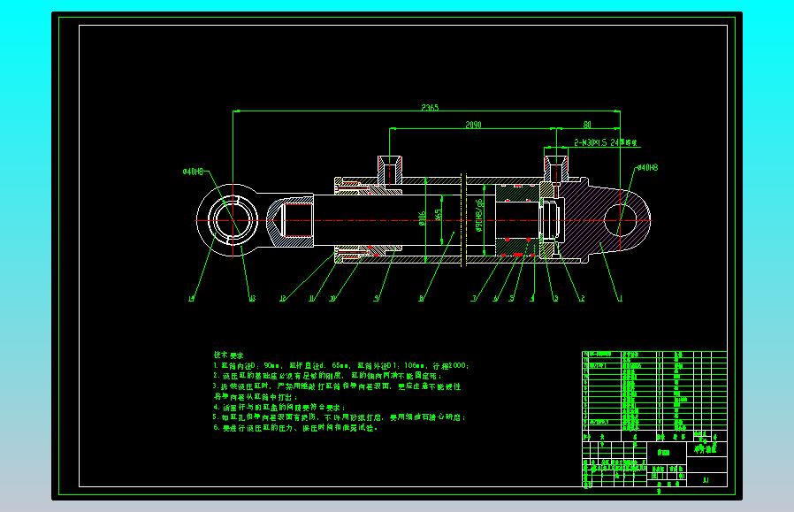The height and width of the screenshot is (512, 794).
Task: Select technical note 2 about 液压缸 foundation
Action: click(328, 376)
